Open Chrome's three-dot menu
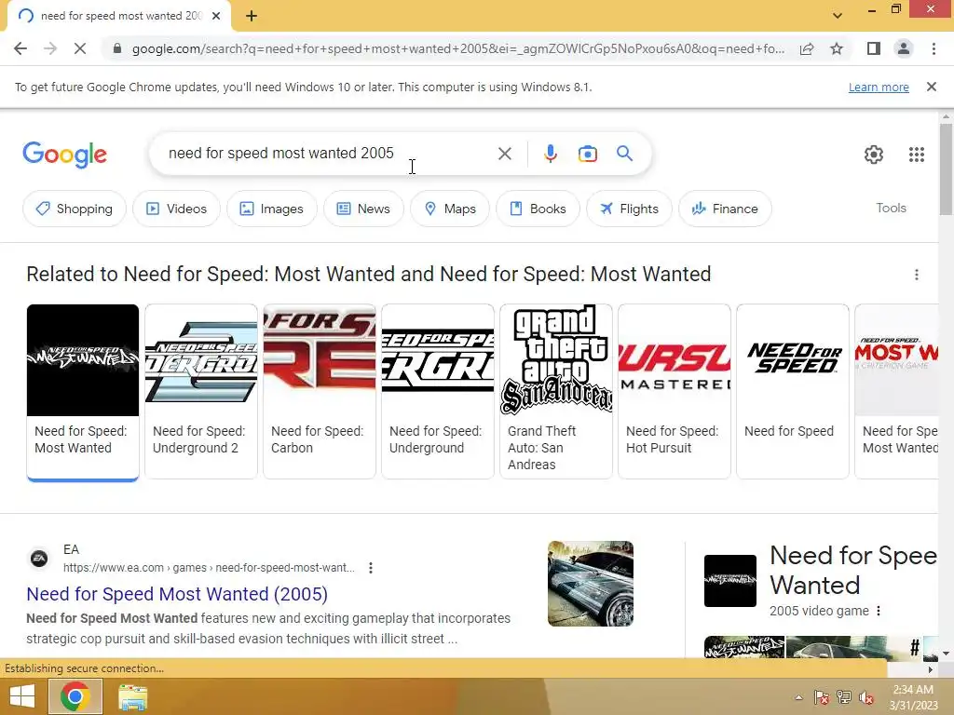Image resolution: width=954 pixels, height=715 pixels. click(x=934, y=48)
